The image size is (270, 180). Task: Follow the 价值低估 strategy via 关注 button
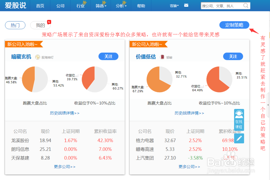[233, 56]
